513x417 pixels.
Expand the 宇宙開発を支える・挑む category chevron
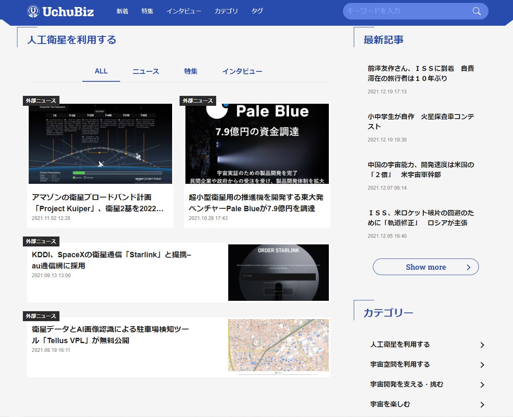(482, 385)
